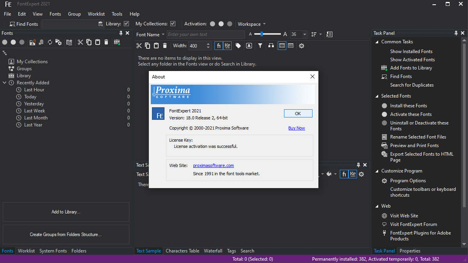Open the proximasoftware.com link
The width and height of the screenshot is (468, 263).
point(213,165)
